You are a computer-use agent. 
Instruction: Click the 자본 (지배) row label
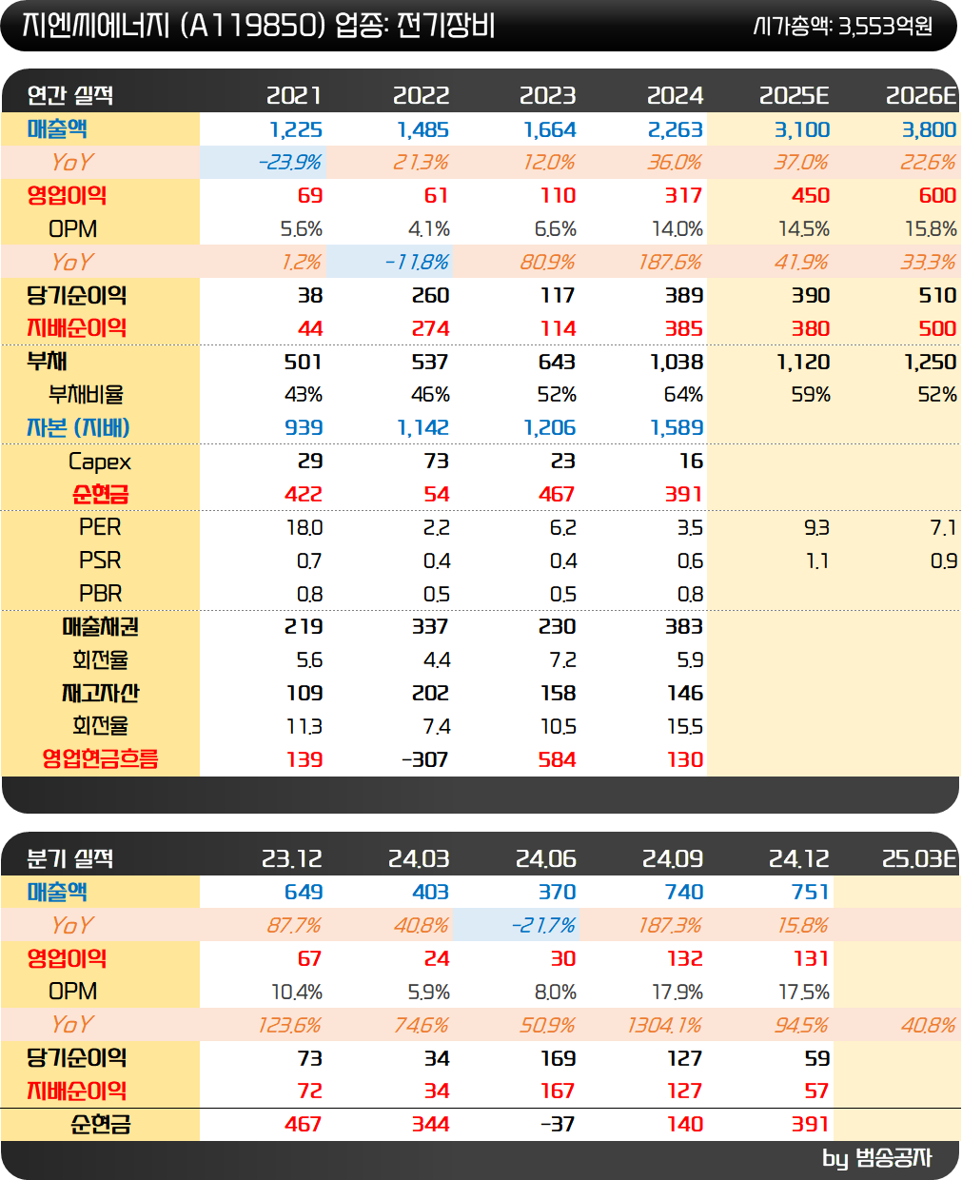[78, 427]
